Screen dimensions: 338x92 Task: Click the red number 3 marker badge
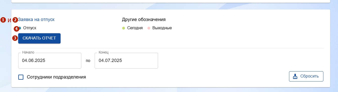click(15, 38)
